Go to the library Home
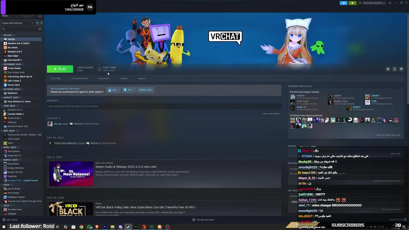Screen dimensions: 409x230 [5, 16]
